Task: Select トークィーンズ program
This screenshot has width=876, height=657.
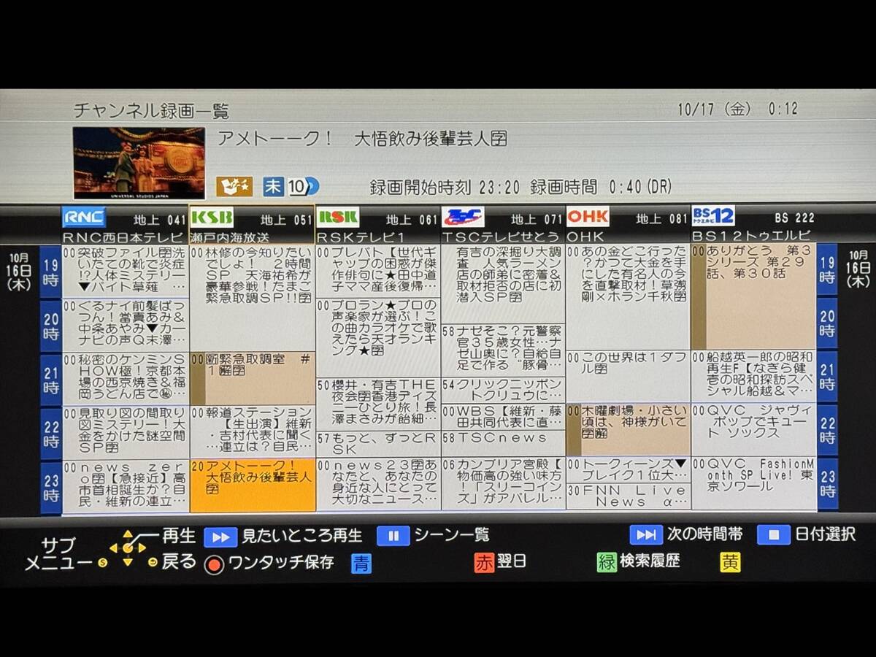Action: [628, 469]
